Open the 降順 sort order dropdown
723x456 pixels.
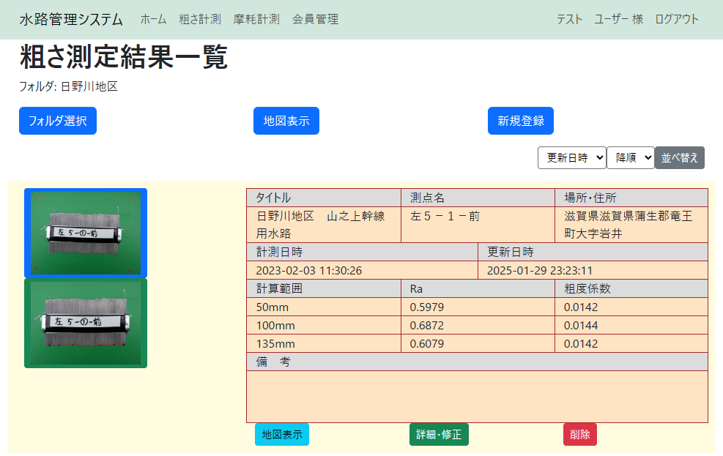(x=630, y=157)
